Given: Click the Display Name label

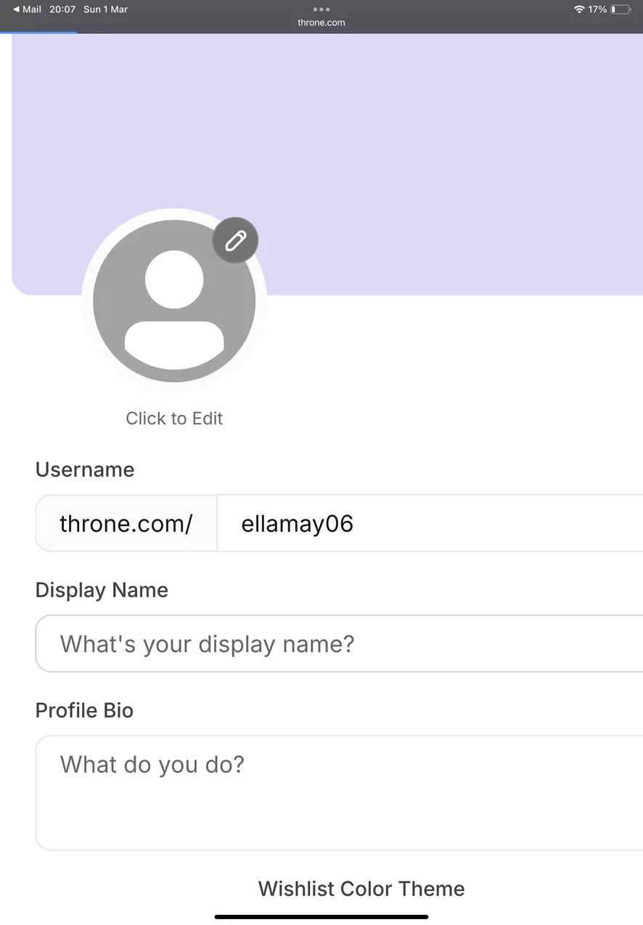Looking at the screenshot, I should pos(102,591).
